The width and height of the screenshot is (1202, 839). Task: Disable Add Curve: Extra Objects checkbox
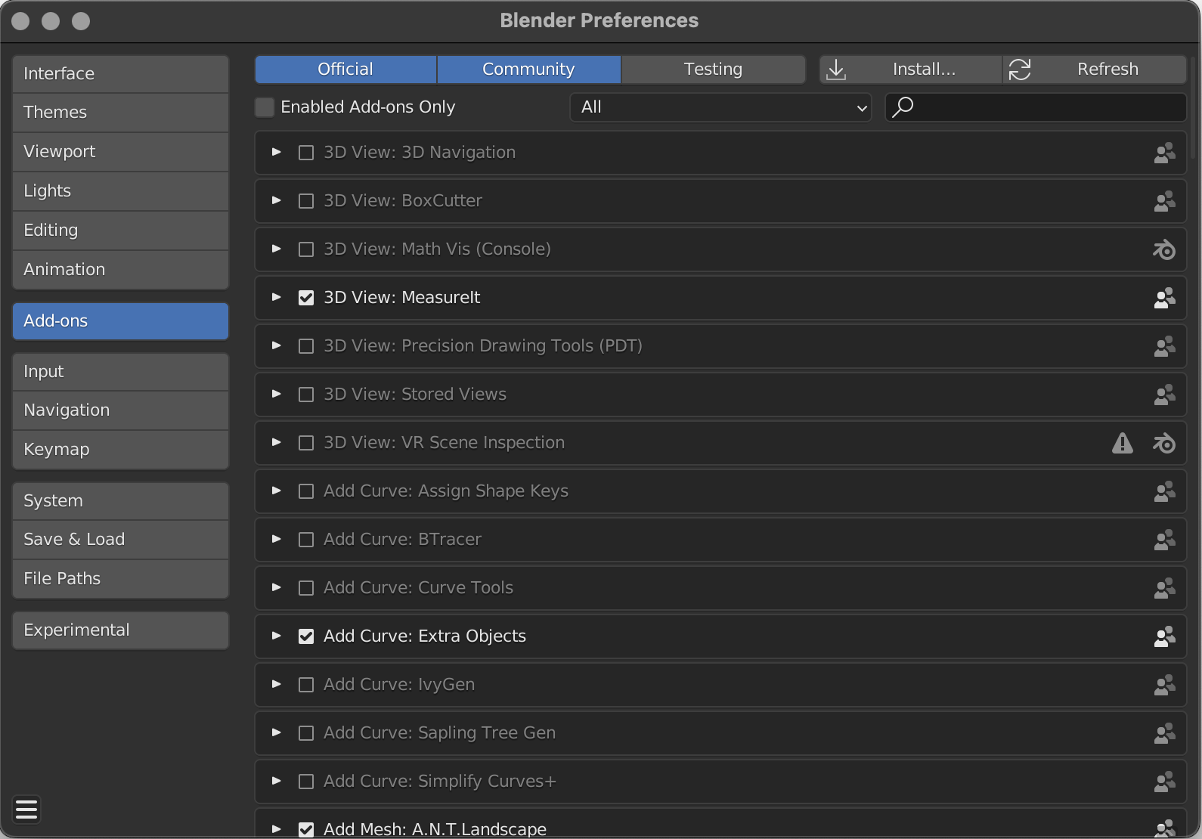[x=306, y=636]
